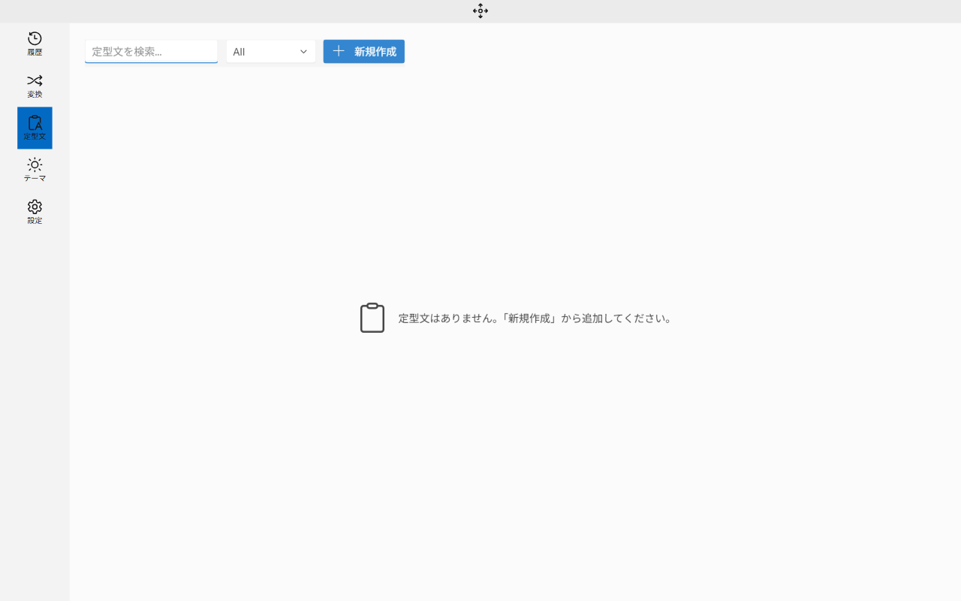Open the 設定 entry in the sidebar
The height and width of the screenshot is (601, 961).
pyautogui.click(x=34, y=211)
